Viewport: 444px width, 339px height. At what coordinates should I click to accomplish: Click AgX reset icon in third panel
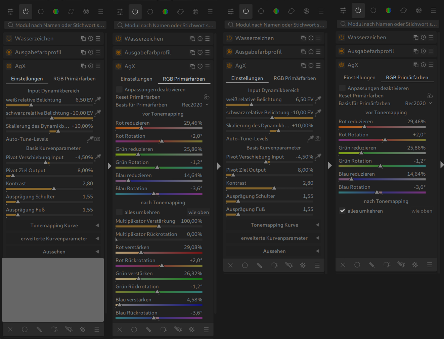pyautogui.click(x=311, y=66)
